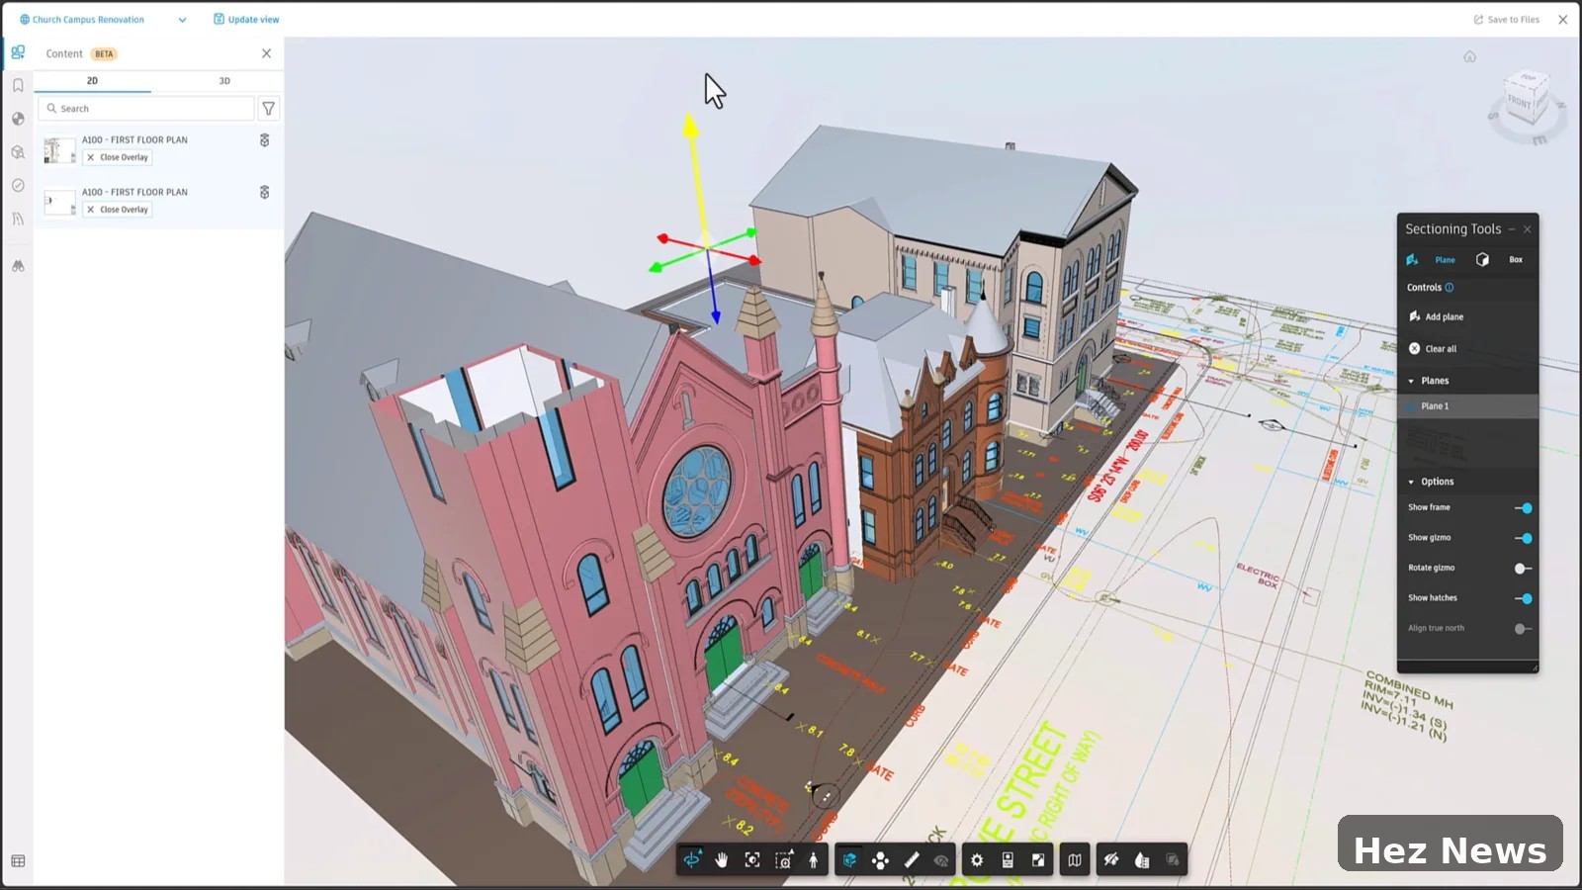Click the Home view icon
This screenshot has width=1582, height=890.
coord(1469,56)
